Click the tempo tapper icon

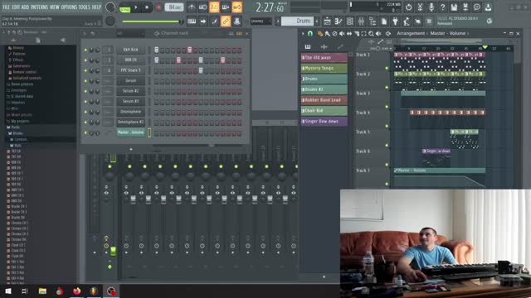point(407,22)
